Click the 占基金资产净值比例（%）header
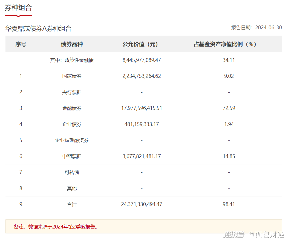Screen dimensions: 288x240 (x=225, y=44)
